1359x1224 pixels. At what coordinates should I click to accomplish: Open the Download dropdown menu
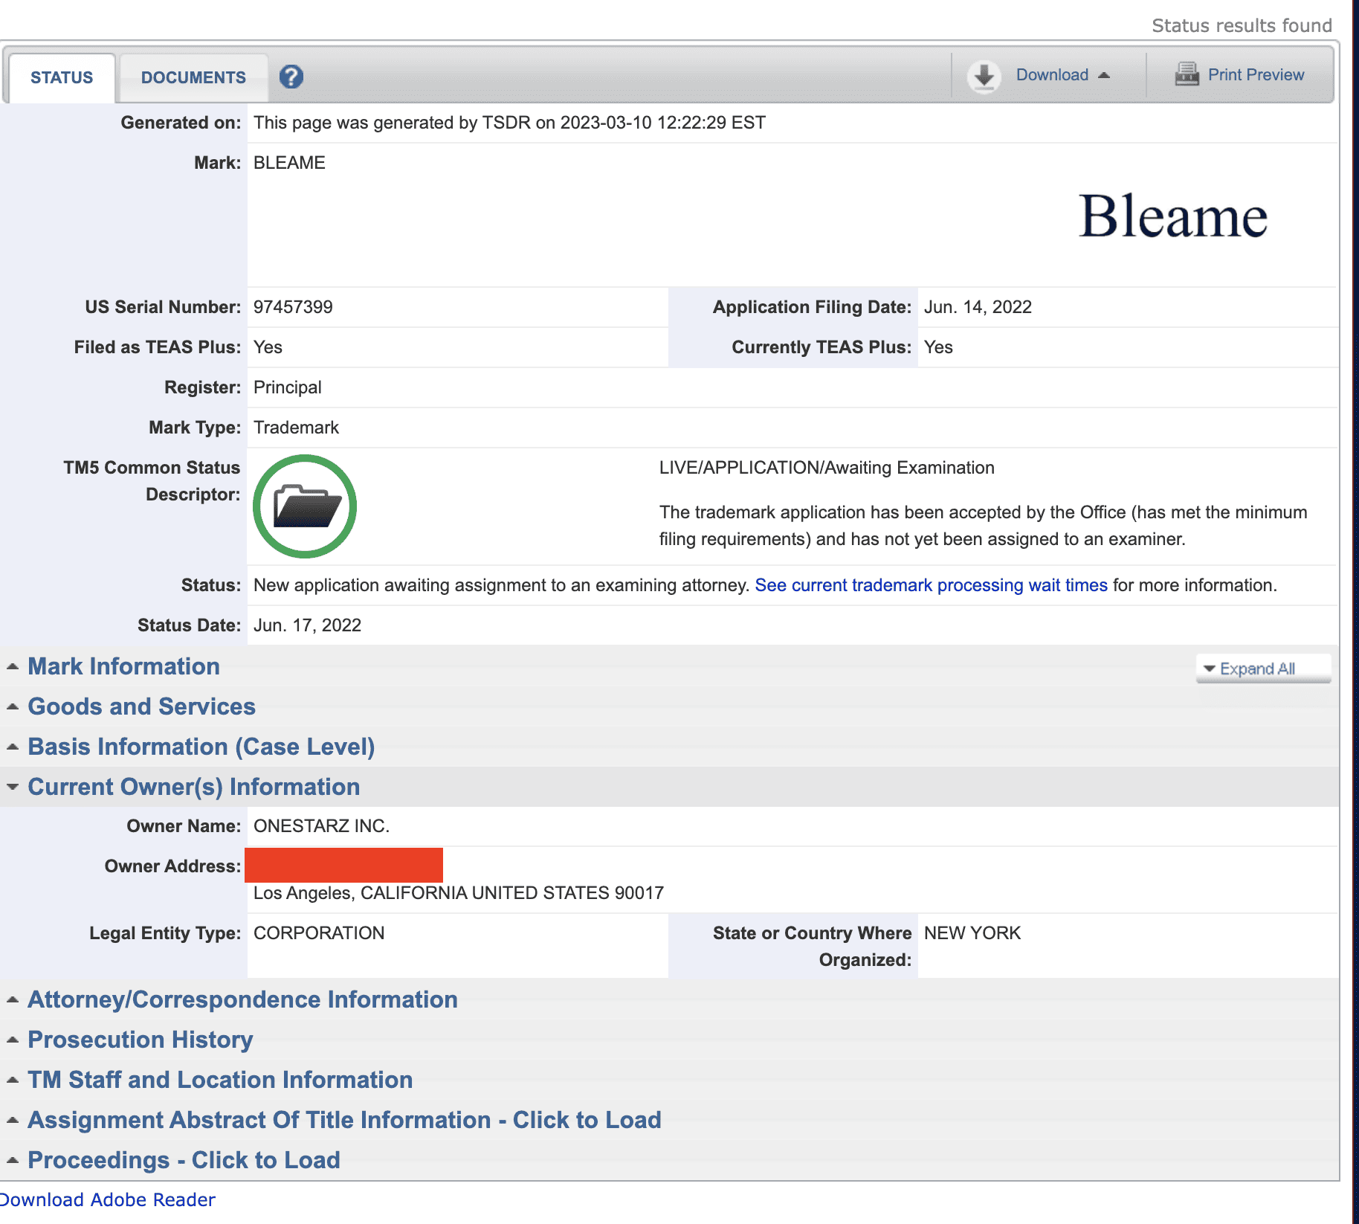click(1062, 75)
